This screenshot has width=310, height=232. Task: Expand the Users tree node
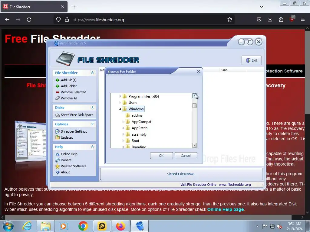(x=120, y=103)
